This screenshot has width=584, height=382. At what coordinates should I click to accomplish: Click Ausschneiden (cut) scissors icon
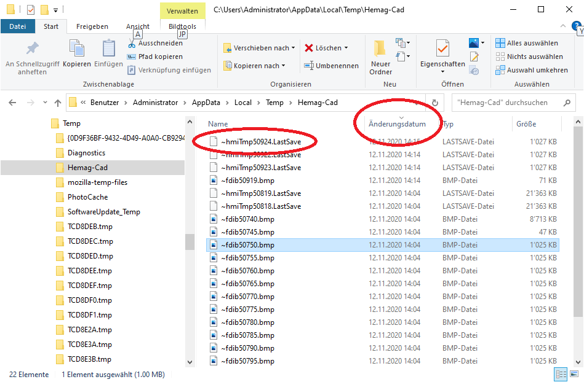(x=132, y=44)
